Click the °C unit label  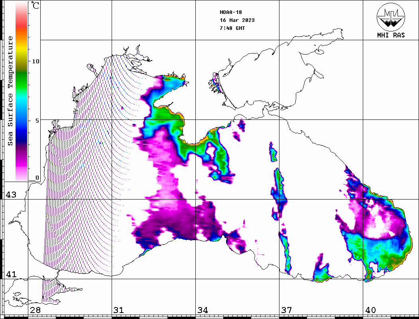(x=35, y=5)
